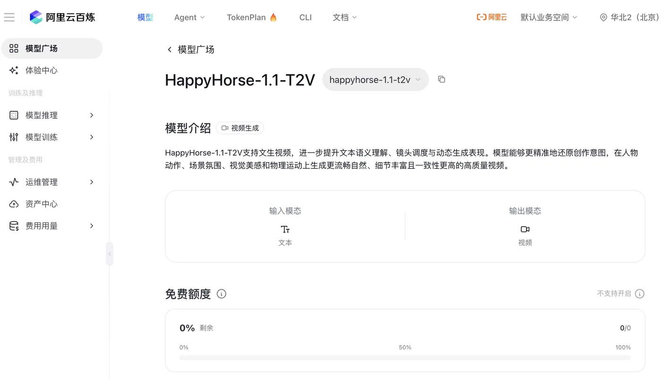Screen dimensions: 661x379
Task: Click the 0/0 quota count
Action: [x=625, y=328]
